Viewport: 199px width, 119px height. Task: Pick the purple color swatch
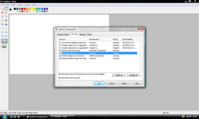[x=47, y=9]
